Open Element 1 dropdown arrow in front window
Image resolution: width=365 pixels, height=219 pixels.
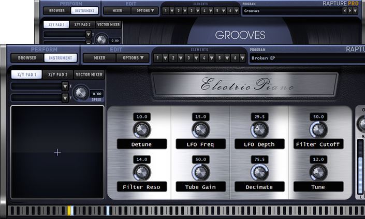165,57
